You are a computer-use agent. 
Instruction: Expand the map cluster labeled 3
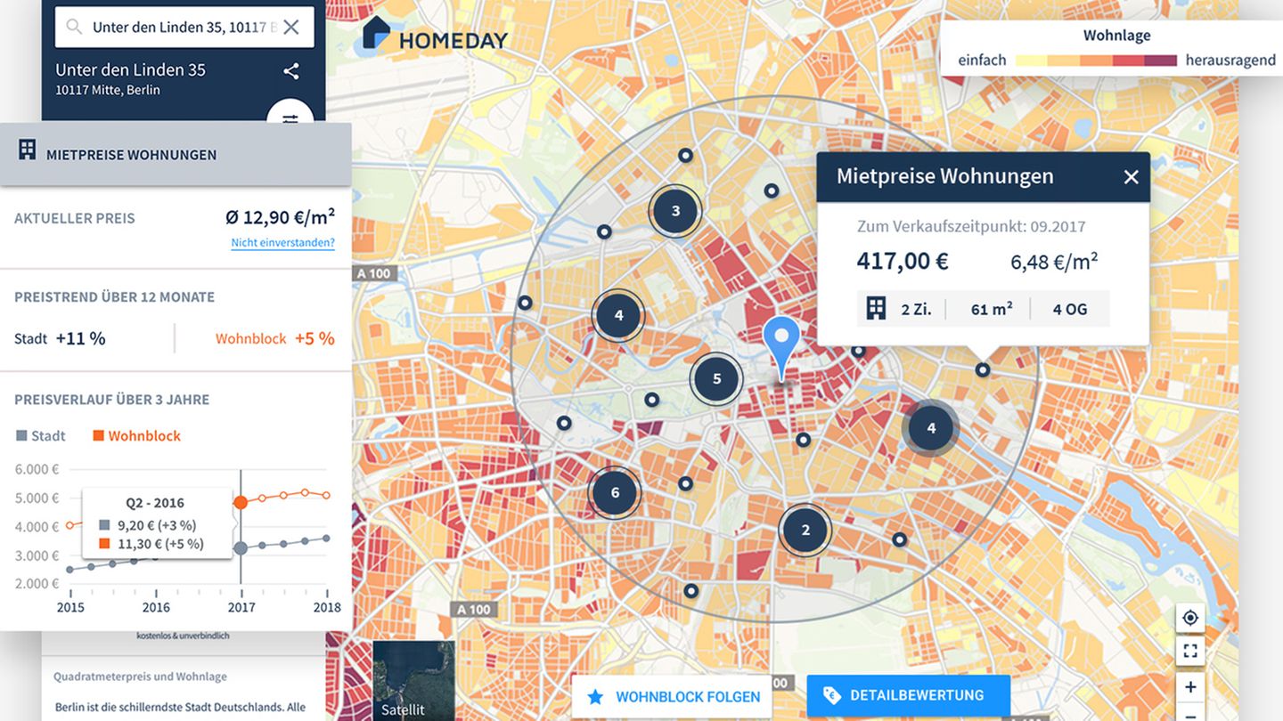point(675,211)
